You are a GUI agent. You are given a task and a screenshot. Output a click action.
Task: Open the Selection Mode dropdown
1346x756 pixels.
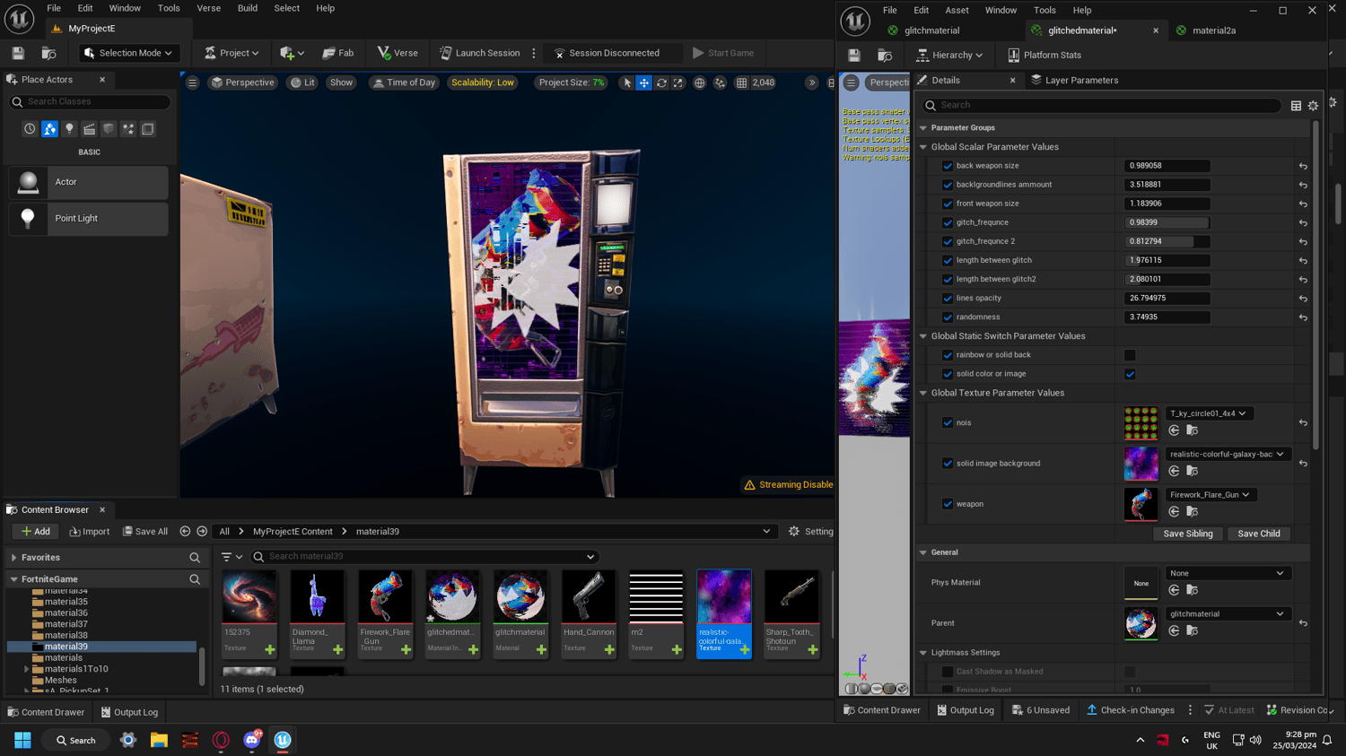128,53
